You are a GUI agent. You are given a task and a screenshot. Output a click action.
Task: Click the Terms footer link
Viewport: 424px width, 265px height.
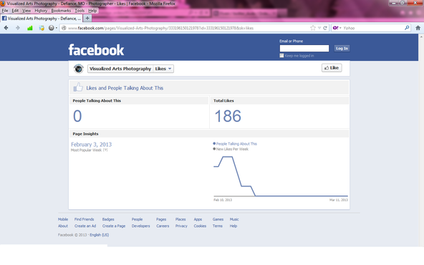pyautogui.click(x=218, y=226)
